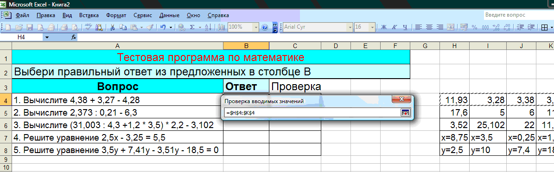Toggle underline Ч formatting
Screen dimensions: 554x172
405,27
